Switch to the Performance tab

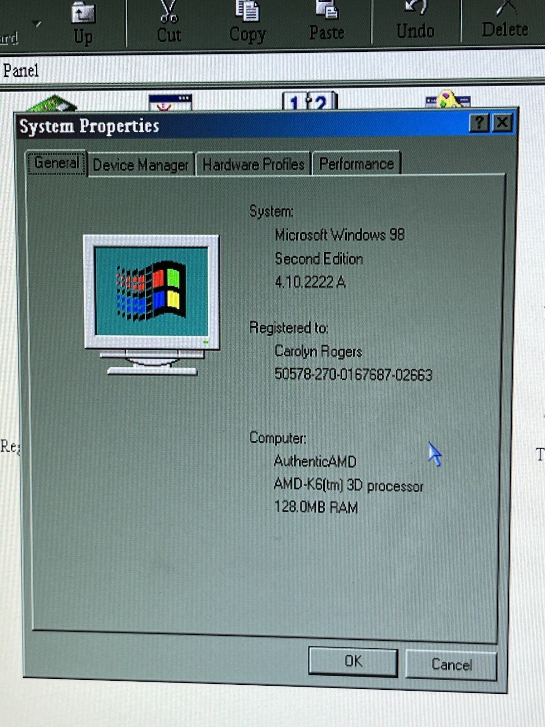pos(357,164)
